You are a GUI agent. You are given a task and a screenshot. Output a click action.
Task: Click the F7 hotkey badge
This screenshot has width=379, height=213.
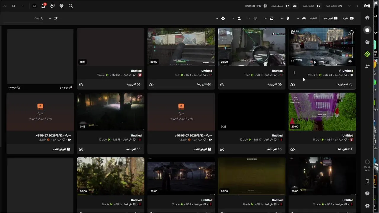tap(288, 6)
